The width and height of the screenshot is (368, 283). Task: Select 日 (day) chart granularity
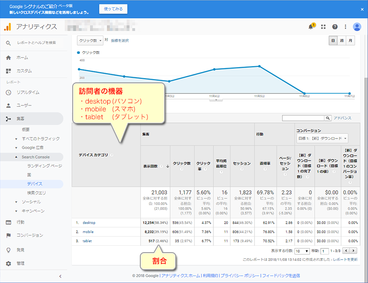pos(333,40)
